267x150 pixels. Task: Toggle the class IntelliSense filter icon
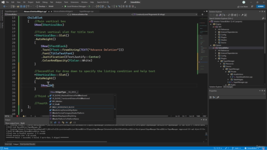click(x=63, y=122)
